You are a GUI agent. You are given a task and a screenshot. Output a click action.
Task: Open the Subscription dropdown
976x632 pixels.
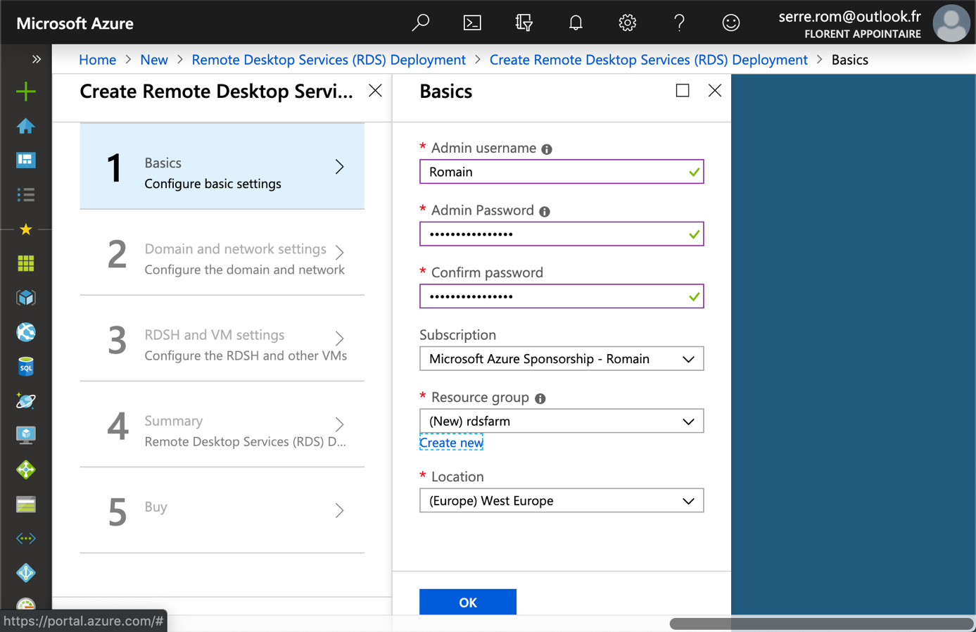pos(562,359)
